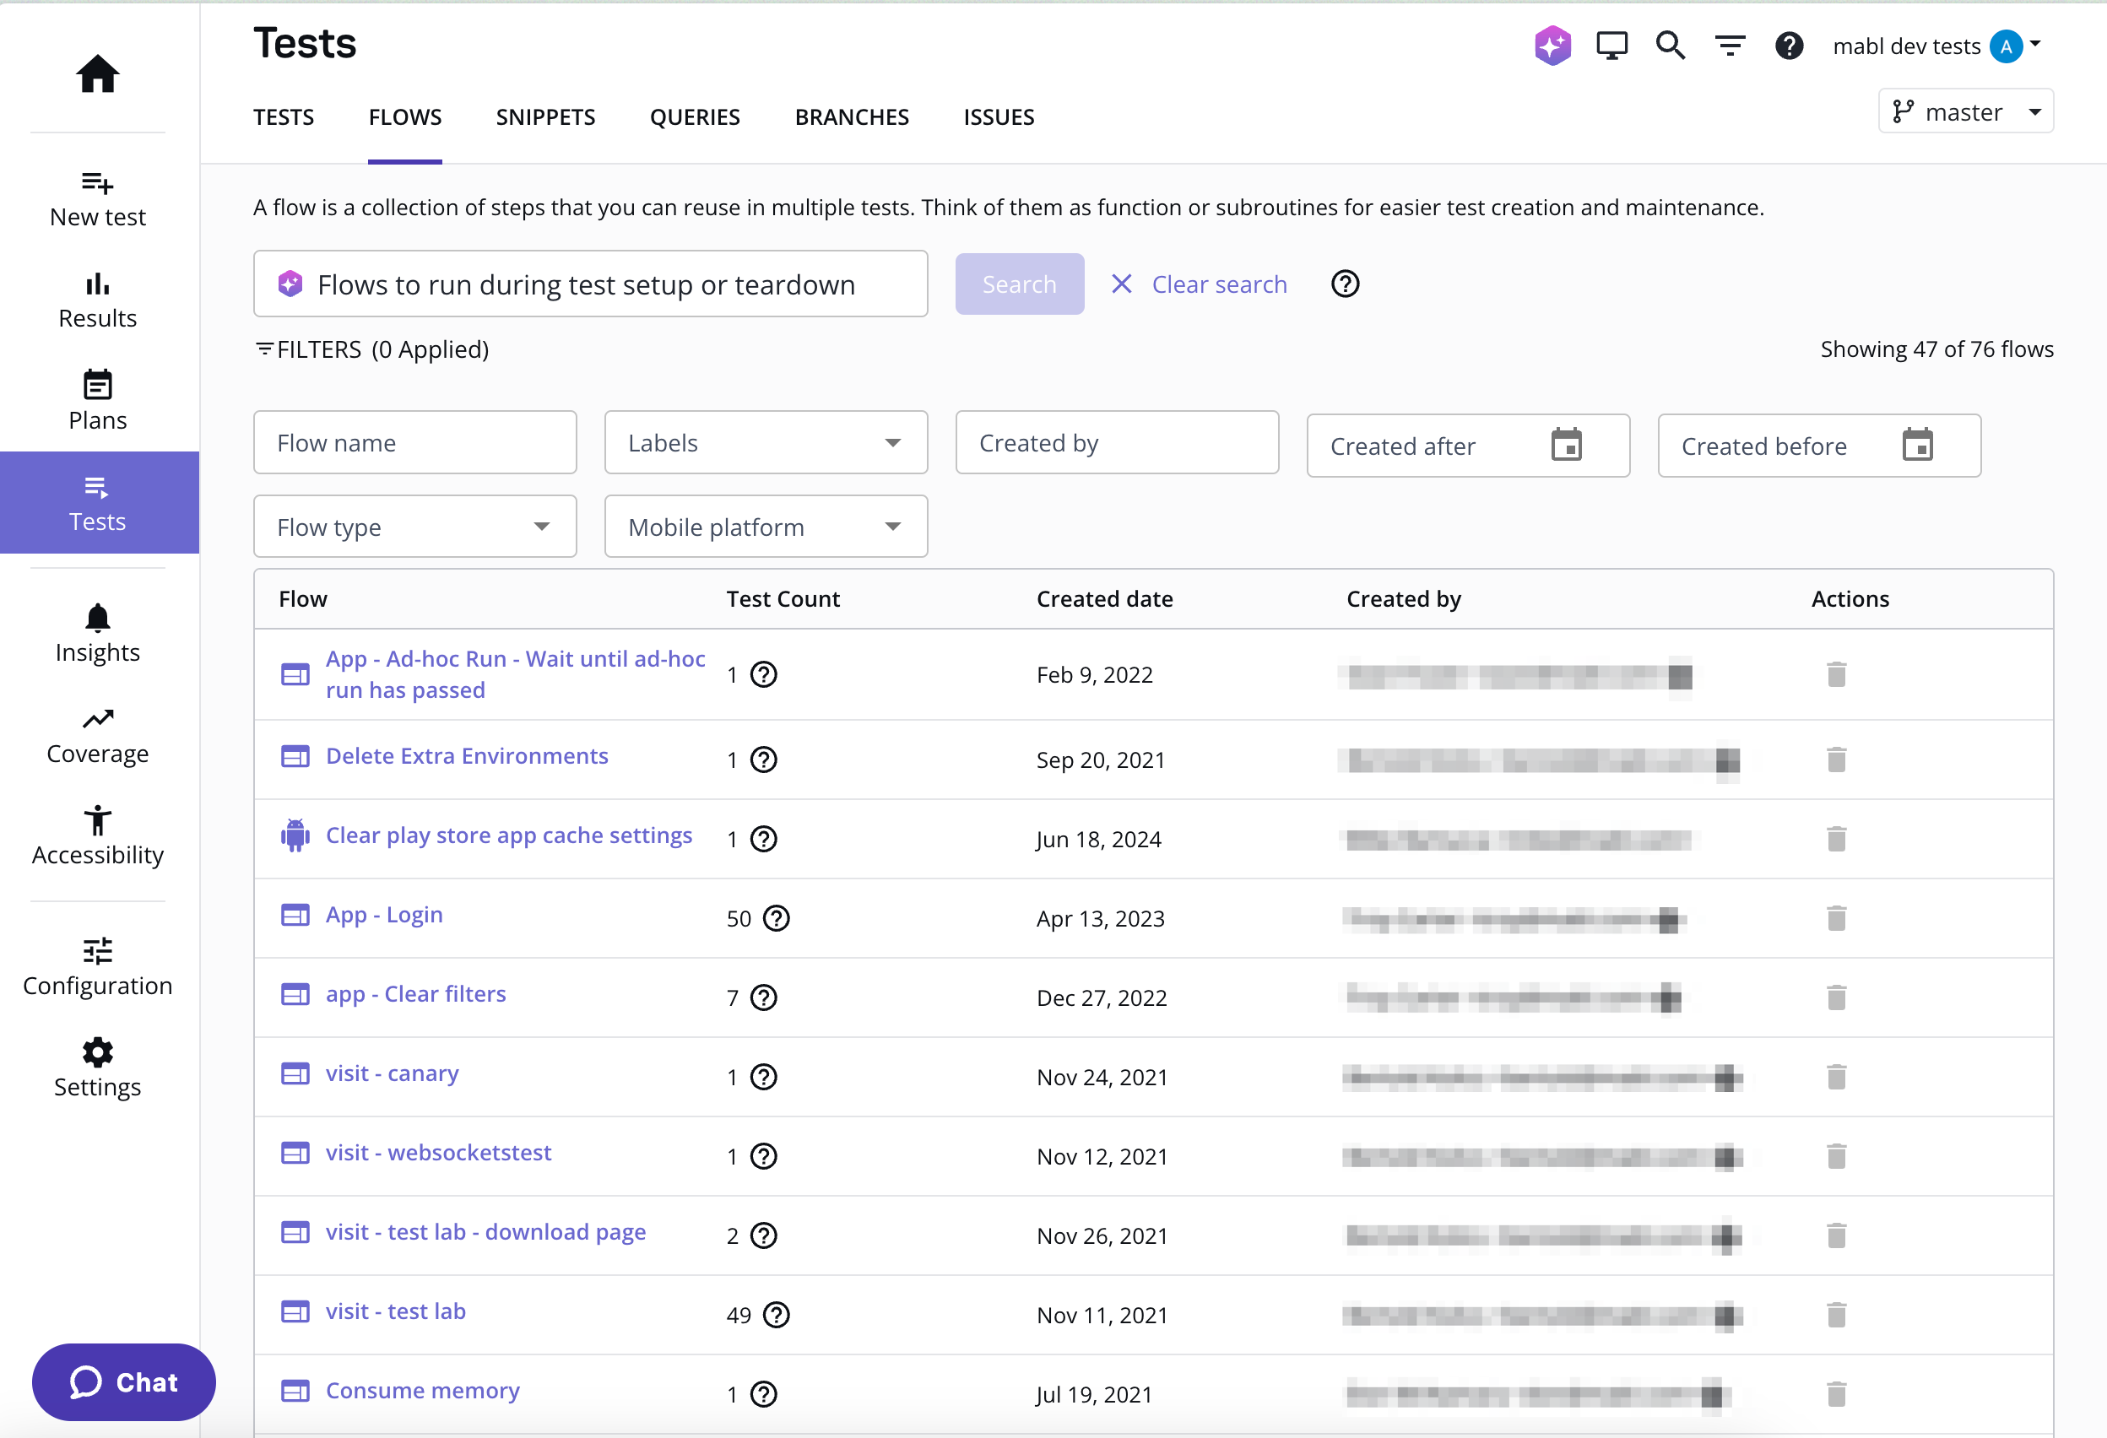The width and height of the screenshot is (2107, 1438).
Task: Click the monitor icon in top bar
Action: pos(1611,46)
